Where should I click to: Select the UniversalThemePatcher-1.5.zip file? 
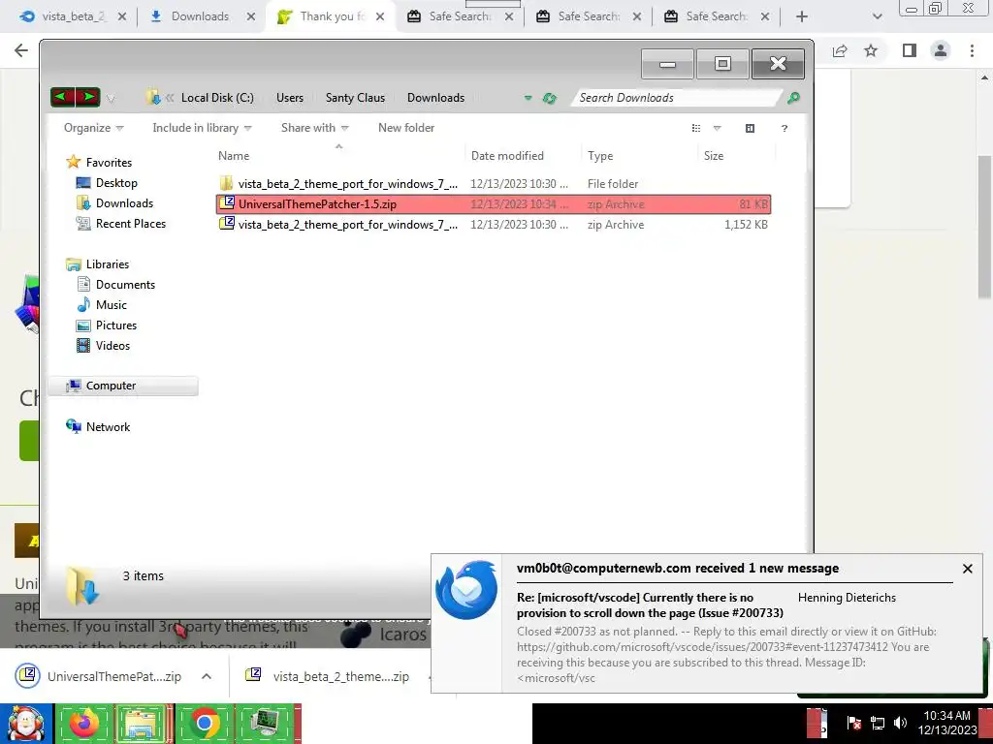[494, 204]
